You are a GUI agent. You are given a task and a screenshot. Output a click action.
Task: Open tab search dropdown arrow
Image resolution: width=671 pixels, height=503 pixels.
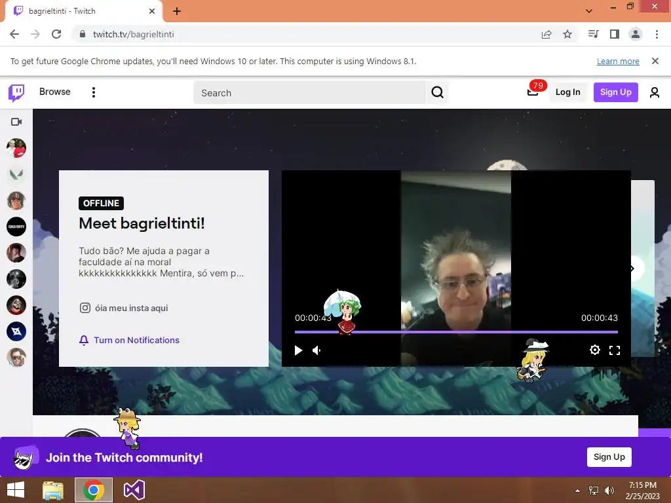tap(589, 11)
